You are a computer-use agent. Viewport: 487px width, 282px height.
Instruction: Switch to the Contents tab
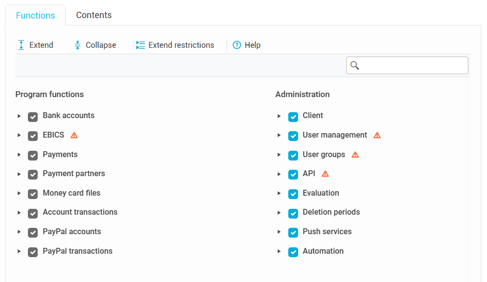coord(94,15)
